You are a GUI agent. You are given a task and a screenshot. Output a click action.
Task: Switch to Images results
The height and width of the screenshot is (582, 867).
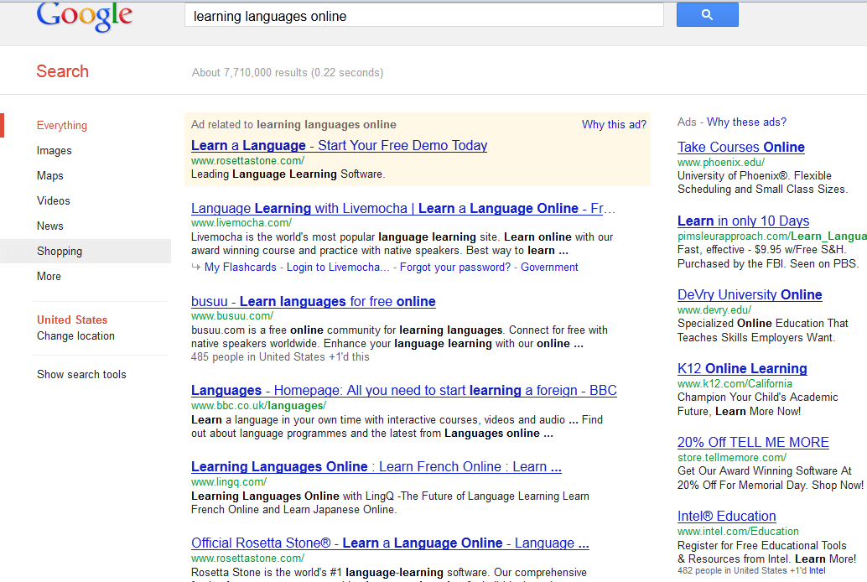point(55,150)
